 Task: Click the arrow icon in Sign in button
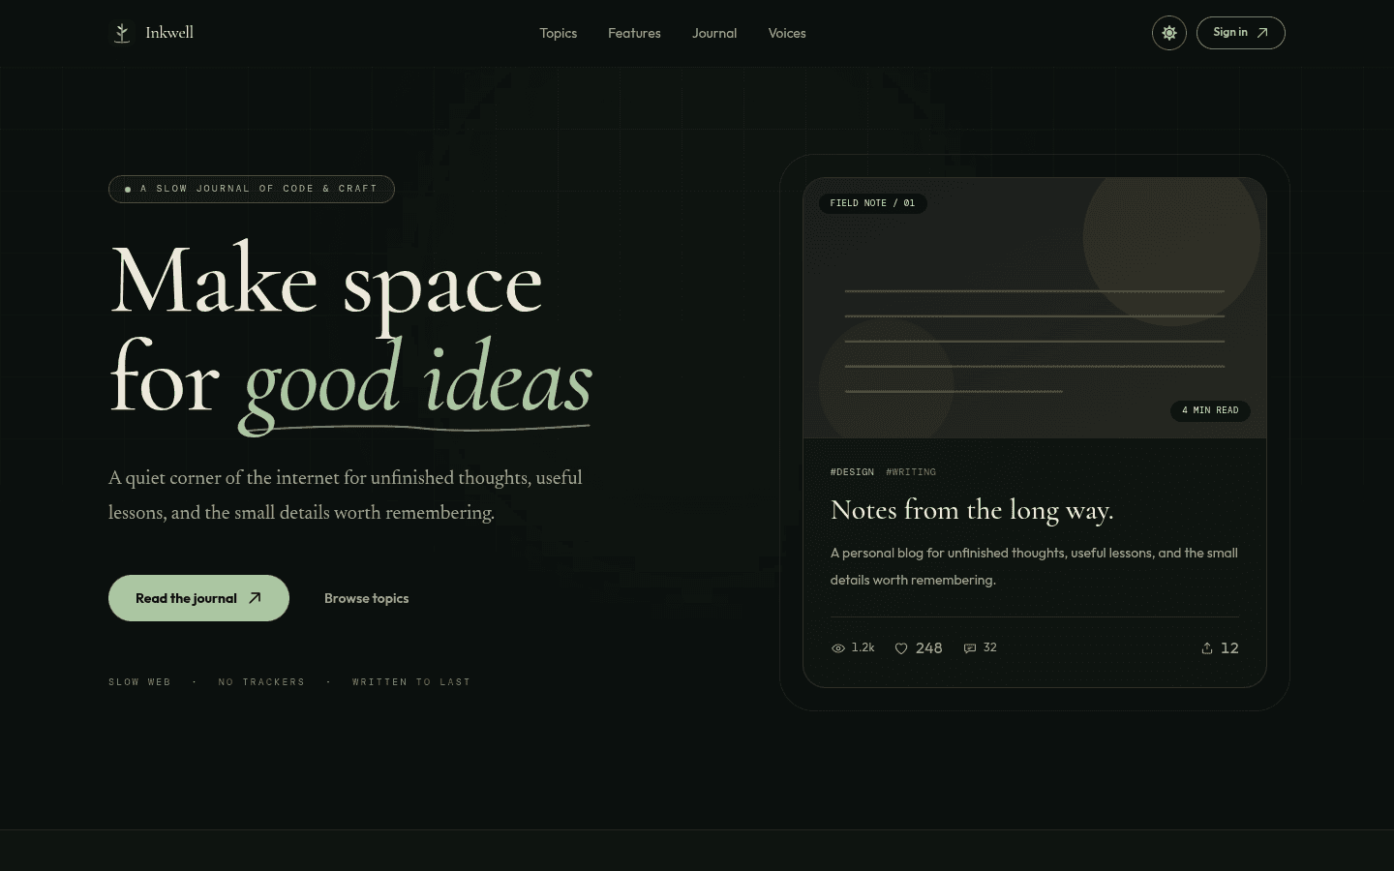click(x=1262, y=33)
